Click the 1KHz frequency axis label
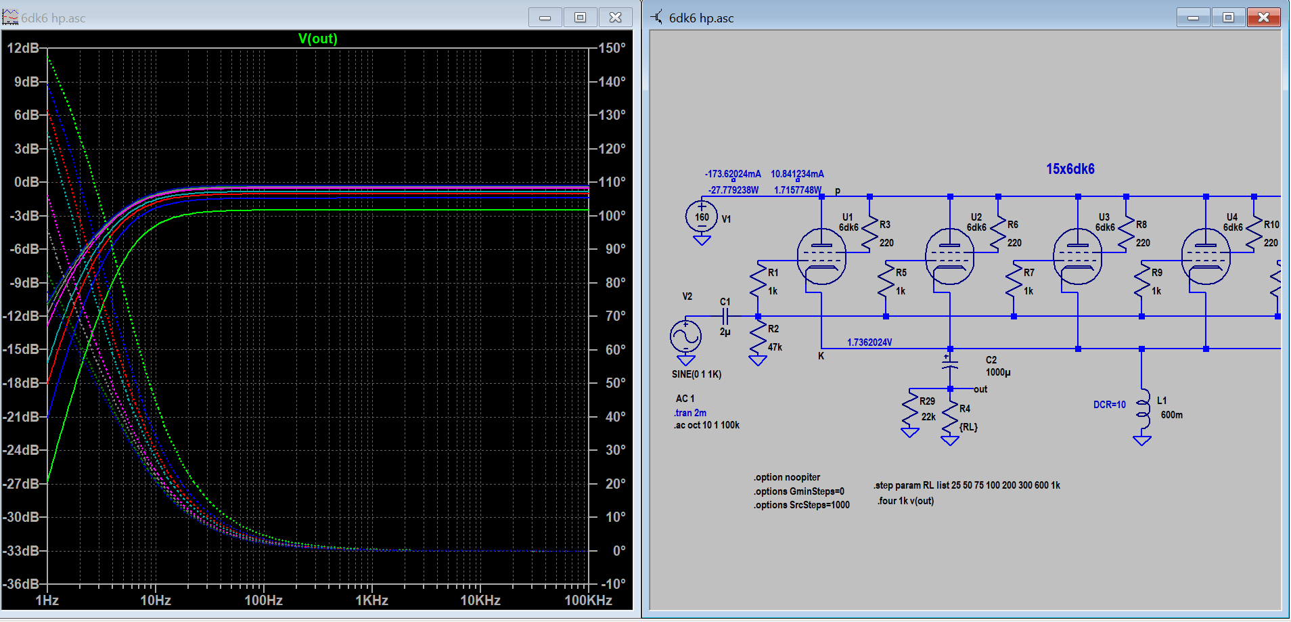1291x622 pixels. click(x=371, y=600)
